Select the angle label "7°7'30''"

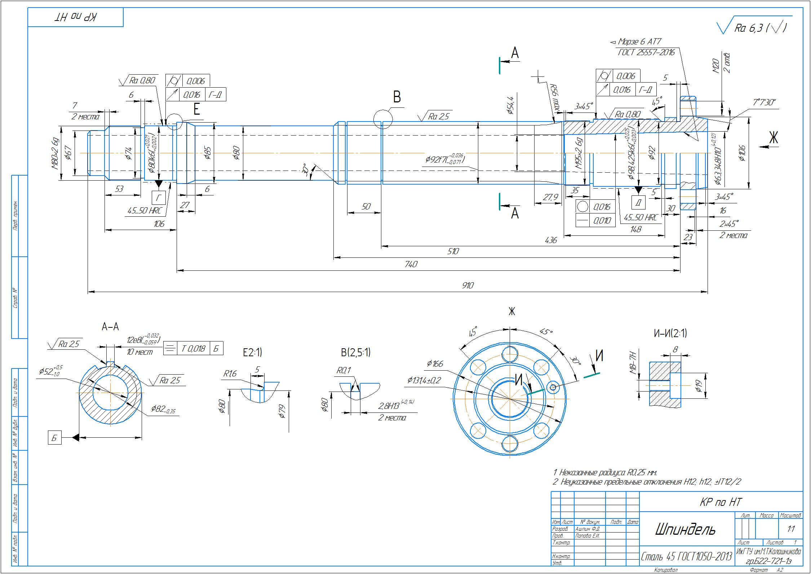(x=764, y=102)
